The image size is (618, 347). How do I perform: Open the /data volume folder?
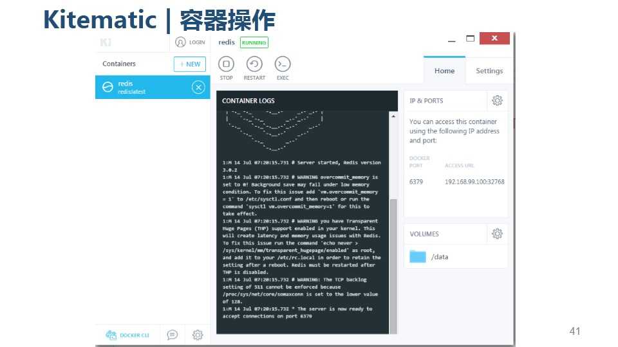point(418,256)
